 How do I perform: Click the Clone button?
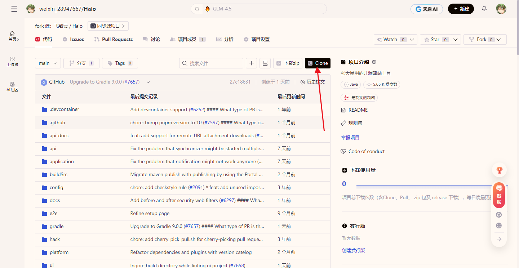[x=318, y=63]
